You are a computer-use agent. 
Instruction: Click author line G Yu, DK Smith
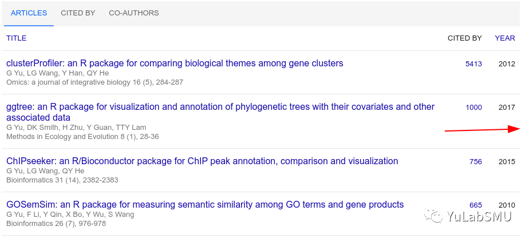pos(76,128)
